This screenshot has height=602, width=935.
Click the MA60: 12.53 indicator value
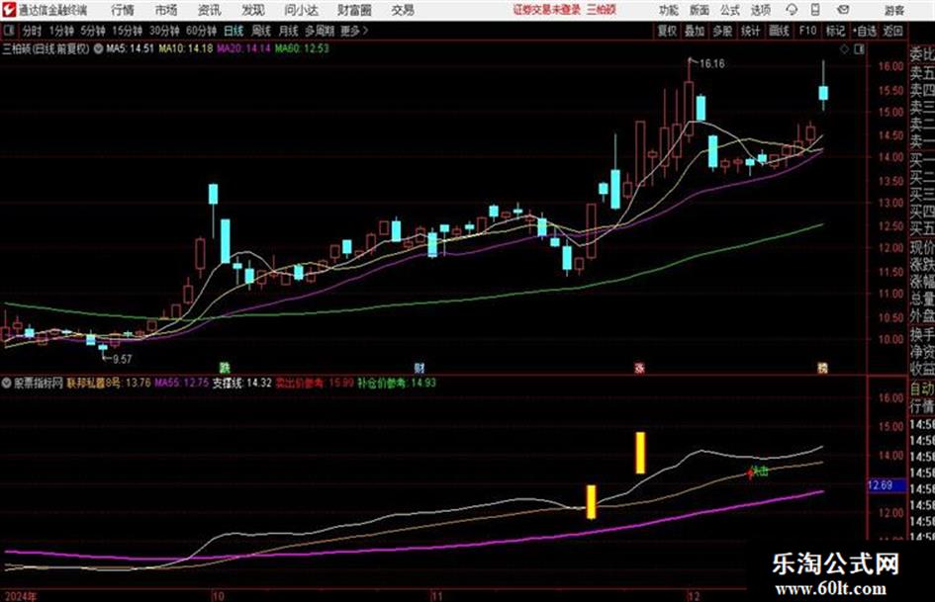(x=302, y=48)
